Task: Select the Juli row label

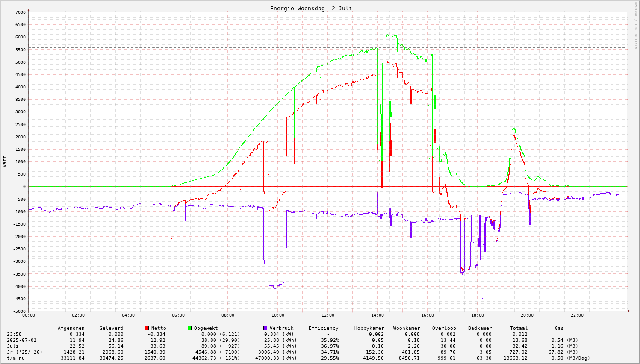Action: point(14,346)
